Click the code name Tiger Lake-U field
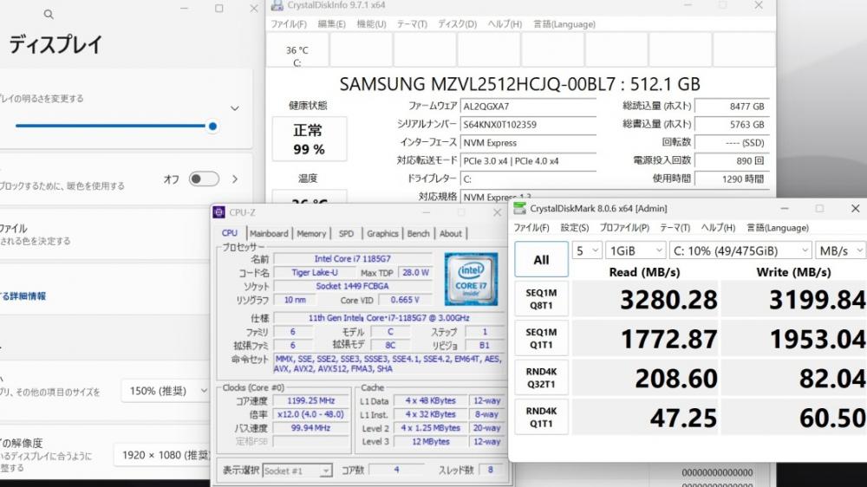Screen dimensions: 867x487 [315, 272]
